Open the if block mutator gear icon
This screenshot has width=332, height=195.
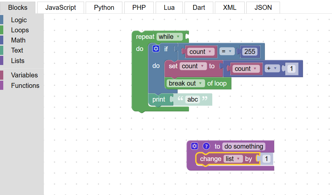(x=156, y=49)
